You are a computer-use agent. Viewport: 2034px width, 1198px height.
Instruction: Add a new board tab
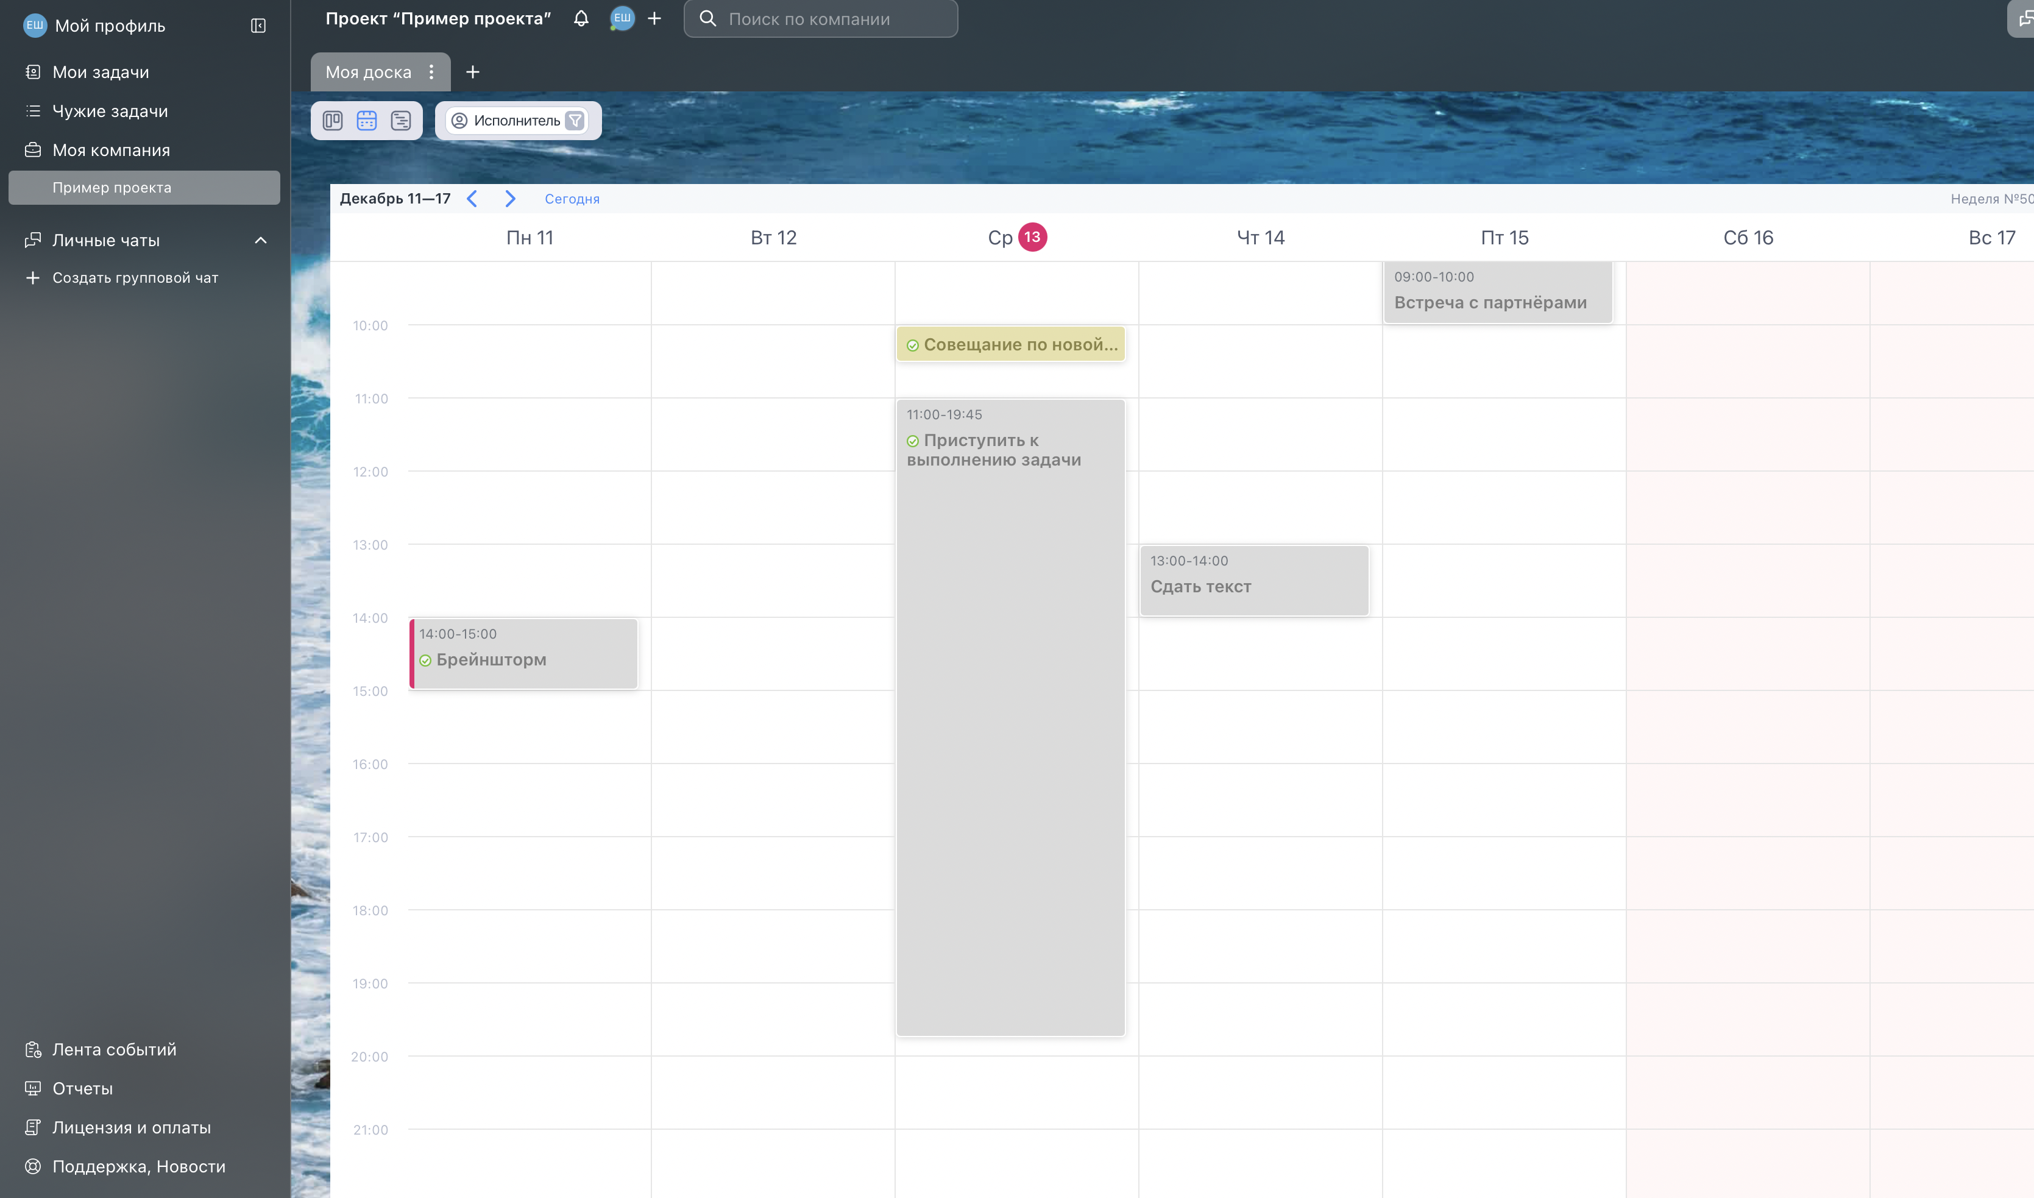tap(473, 72)
